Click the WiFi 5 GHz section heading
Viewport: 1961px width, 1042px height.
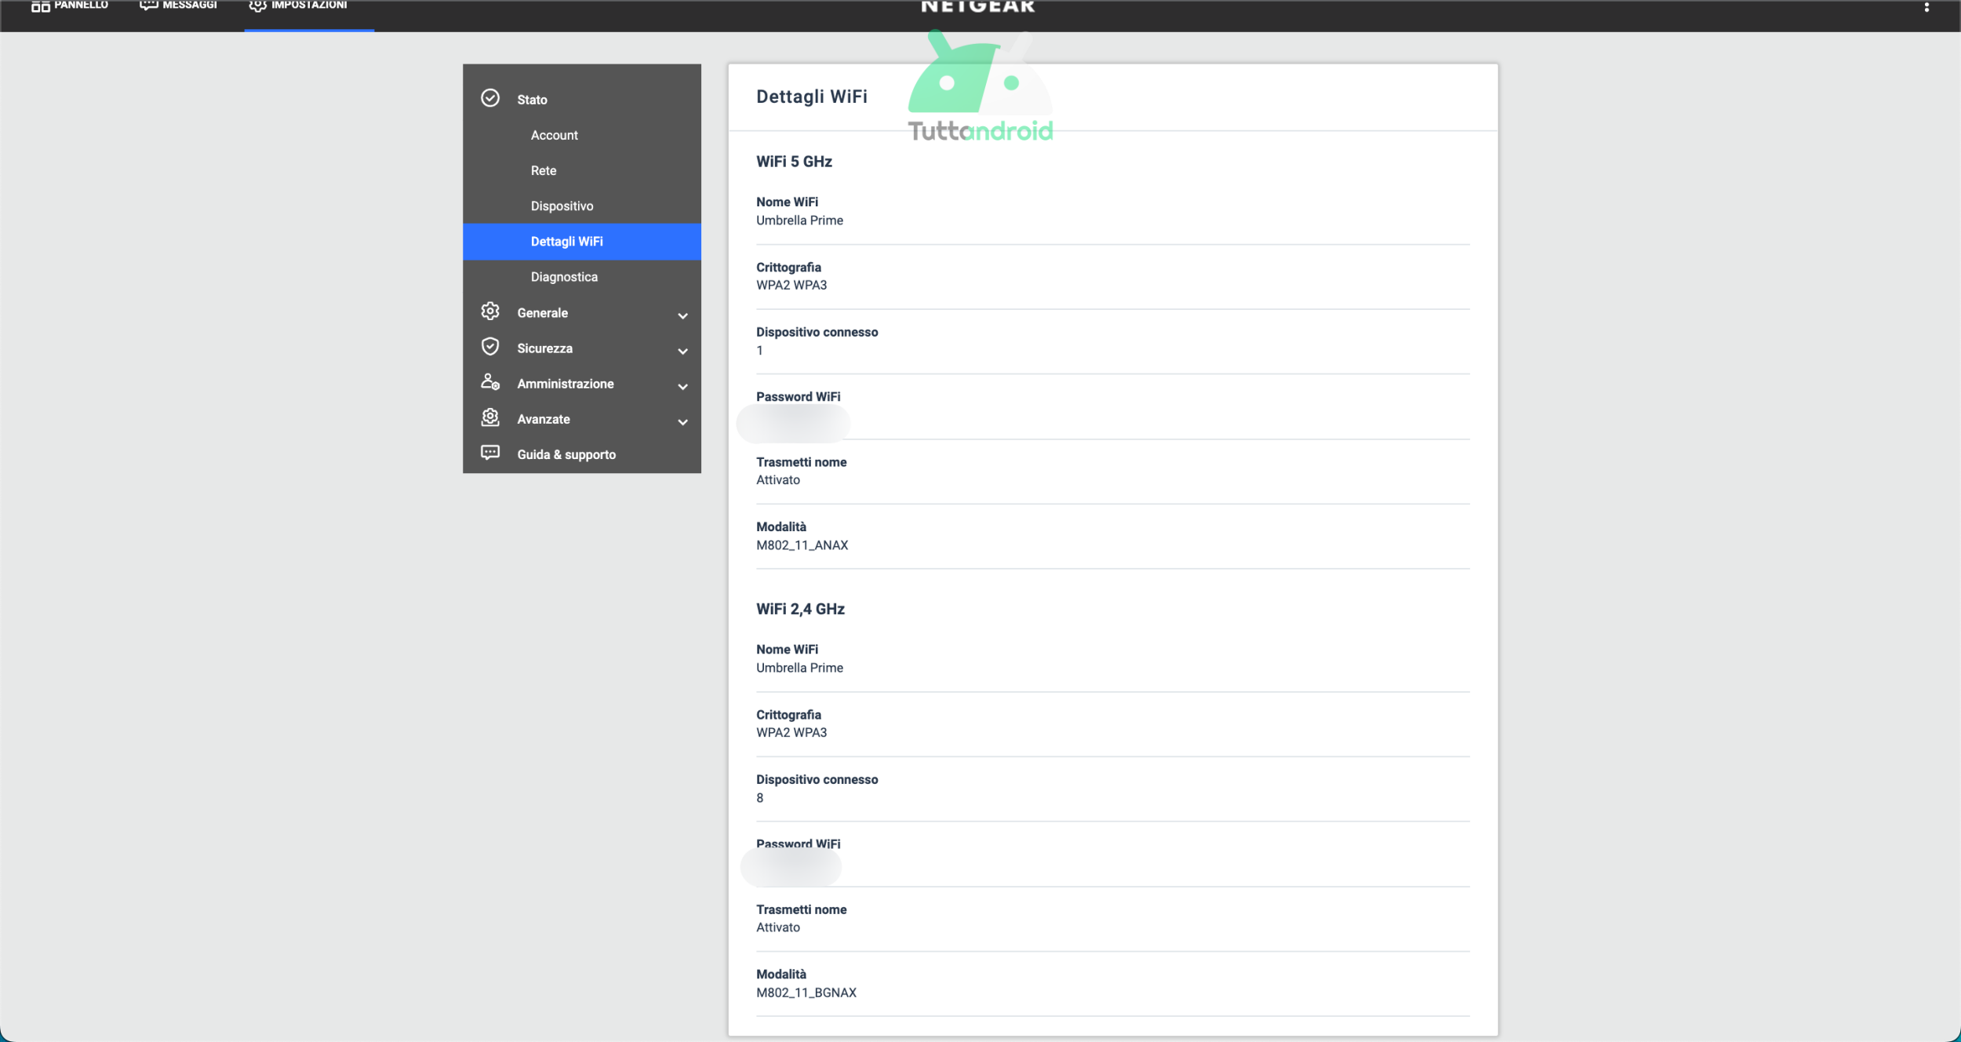[x=794, y=162]
